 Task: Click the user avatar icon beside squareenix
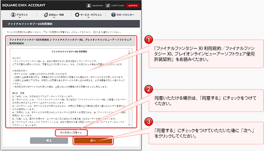[x=89, y=5]
